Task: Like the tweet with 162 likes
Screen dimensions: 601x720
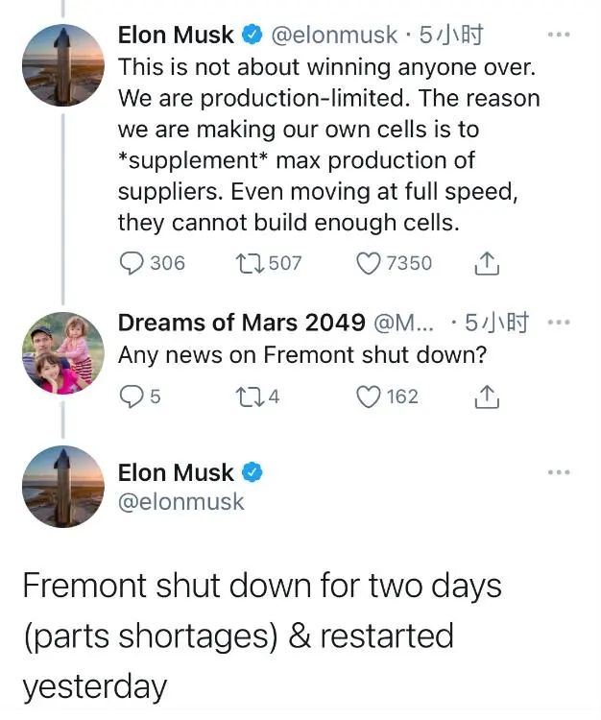Action: tap(369, 396)
